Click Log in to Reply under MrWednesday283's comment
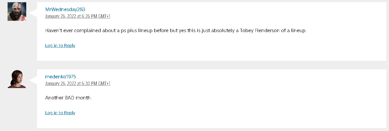The width and height of the screenshot is (389, 131). [60, 45]
